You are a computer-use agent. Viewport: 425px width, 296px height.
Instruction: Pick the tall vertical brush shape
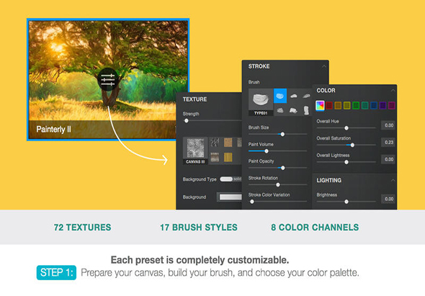(306, 110)
